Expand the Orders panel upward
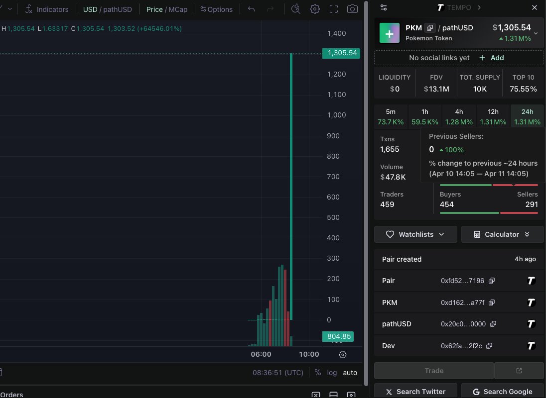This screenshot has height=398, width=546. click(351, 395)
